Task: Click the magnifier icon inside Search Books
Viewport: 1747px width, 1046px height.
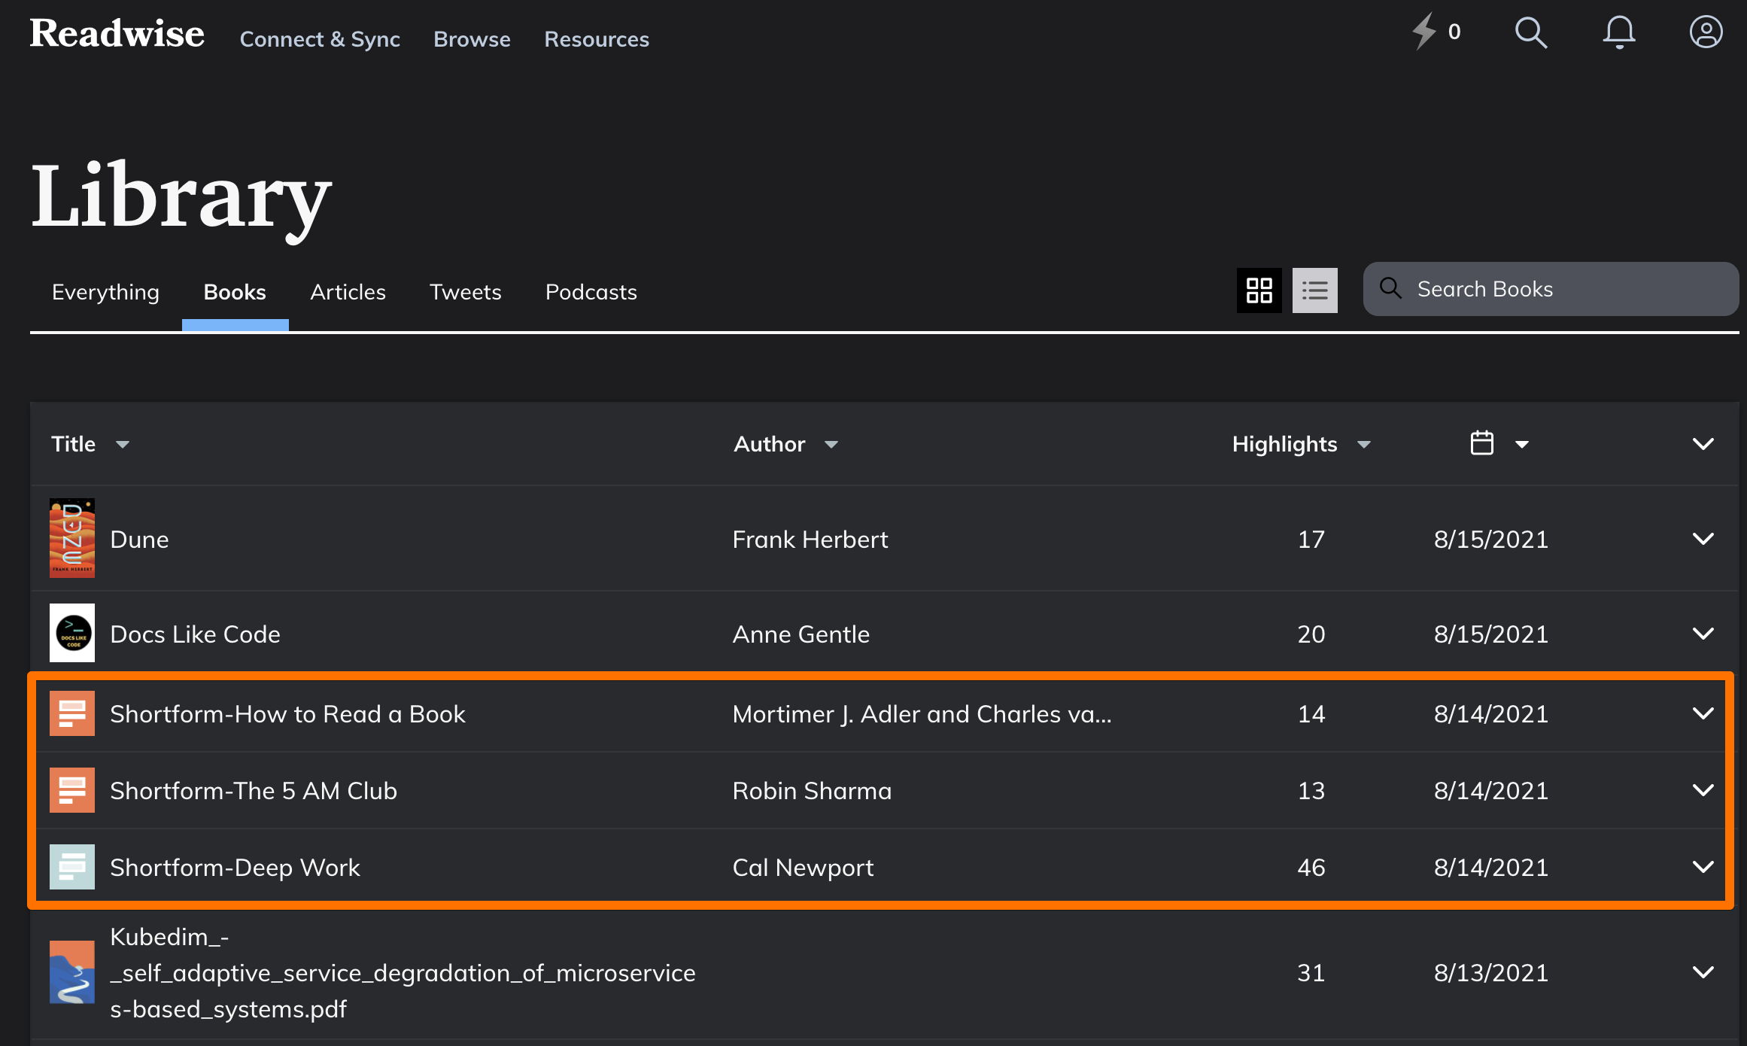Action: pyautogui.click(x=1390, y=288)
